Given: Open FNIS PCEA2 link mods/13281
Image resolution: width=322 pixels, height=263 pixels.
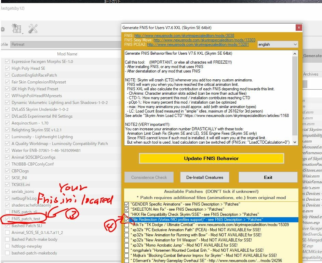Looking at the screenshot, I should point(198,44).
